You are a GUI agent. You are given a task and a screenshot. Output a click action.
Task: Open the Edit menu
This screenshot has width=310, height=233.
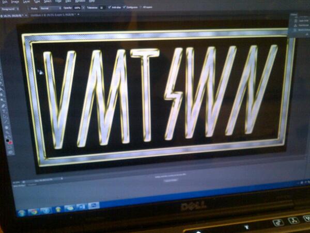tap(5, 2)
